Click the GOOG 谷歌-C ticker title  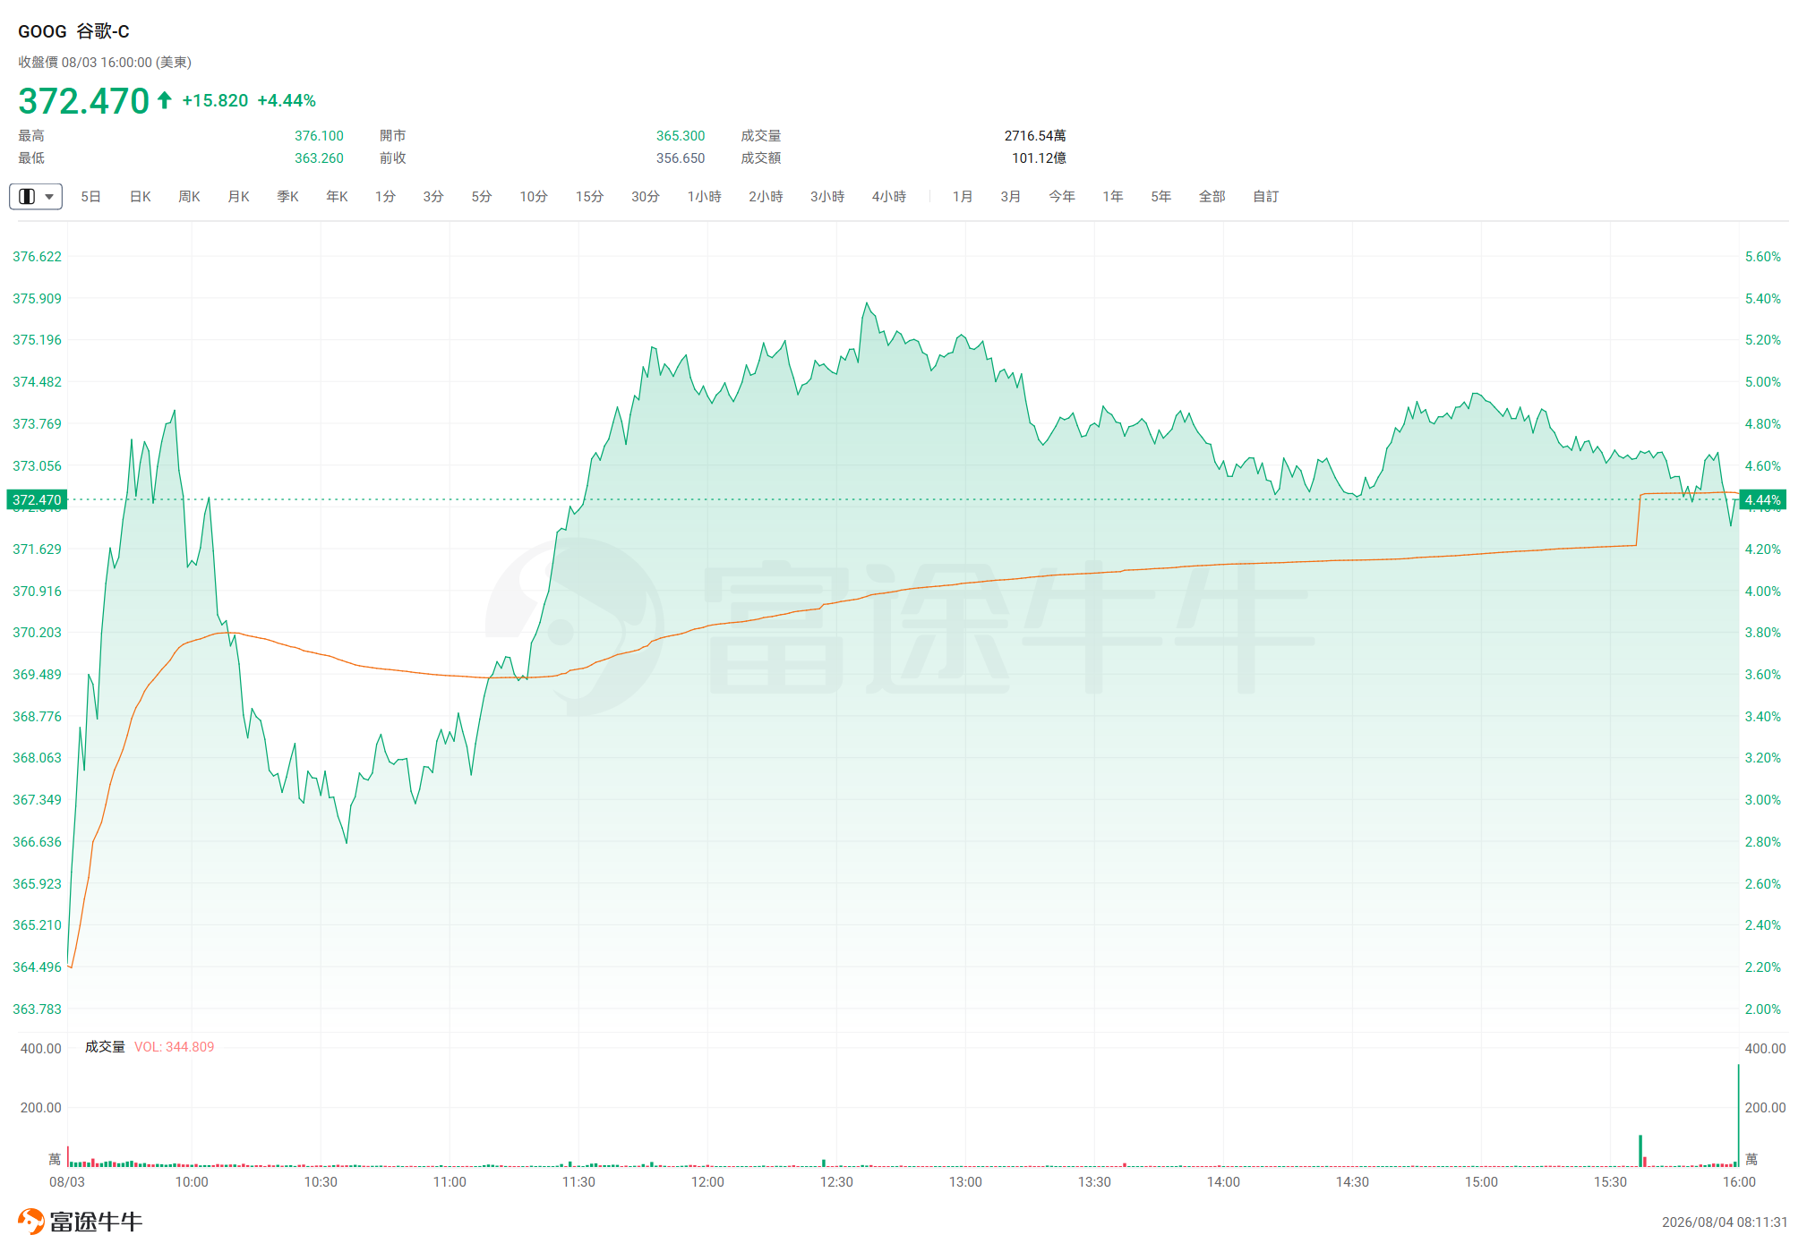point(73,31)
